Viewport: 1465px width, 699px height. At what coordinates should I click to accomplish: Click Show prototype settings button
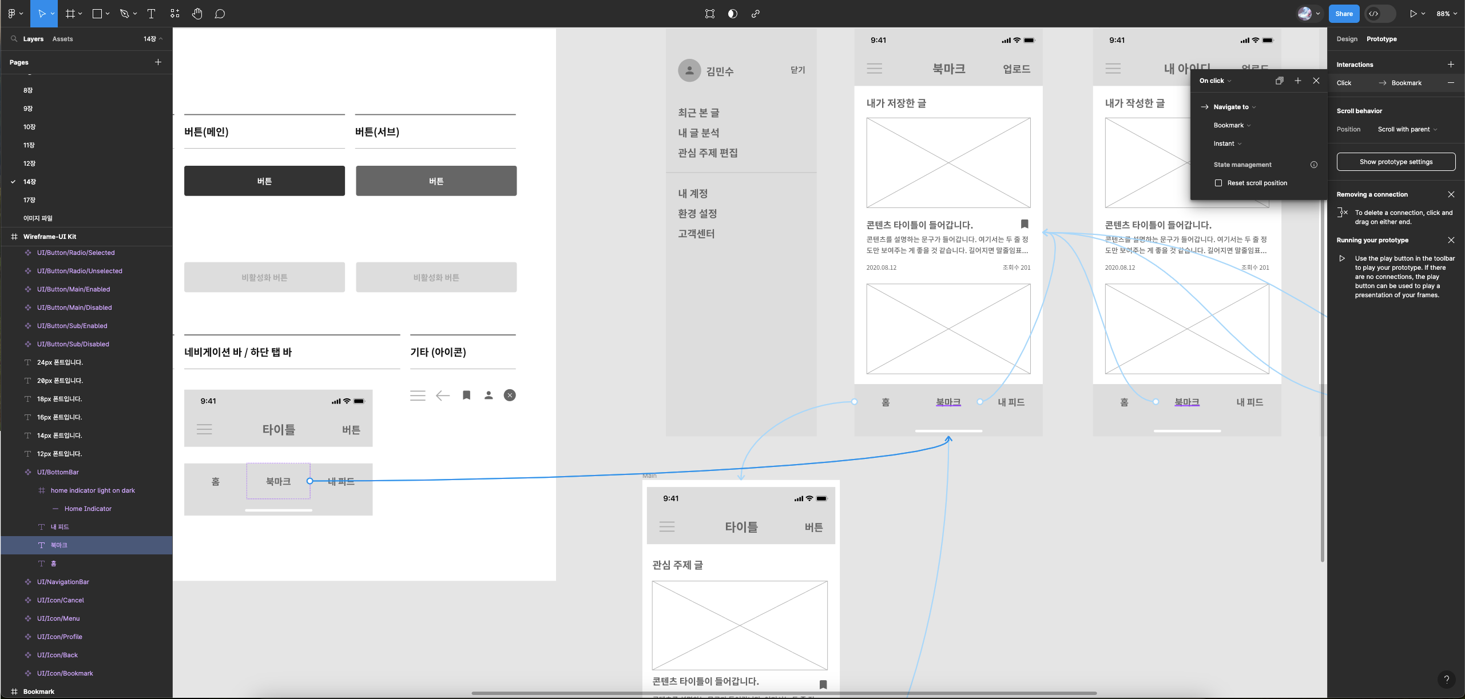[x=1395, y=162]
